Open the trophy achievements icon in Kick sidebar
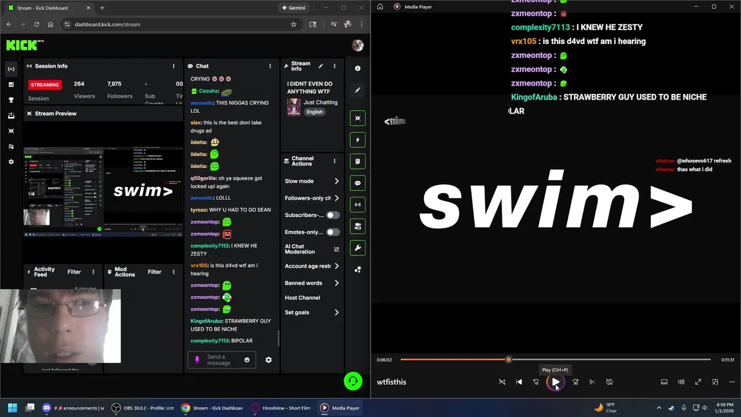This screenshot has width=741, height=417. [x=11, y=100]
